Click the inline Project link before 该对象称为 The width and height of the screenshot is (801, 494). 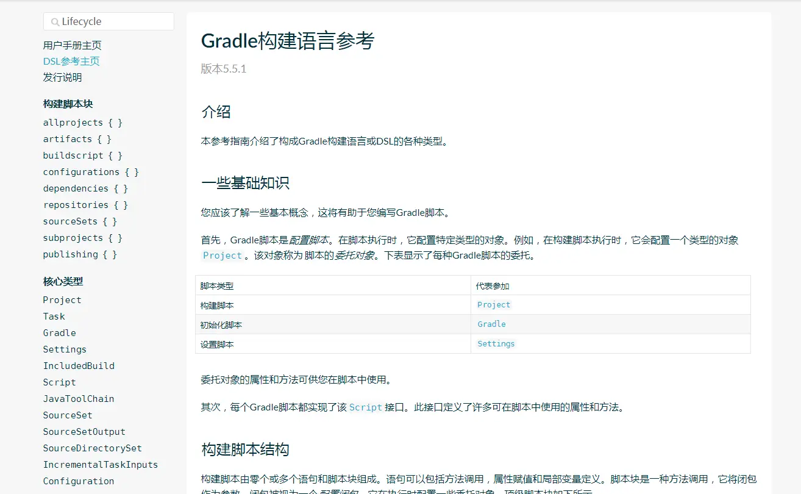coord(222,256)
